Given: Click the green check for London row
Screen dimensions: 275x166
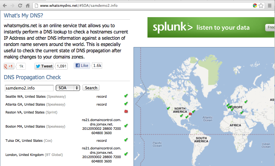Looking at the screenshot, I should point(126,154).
